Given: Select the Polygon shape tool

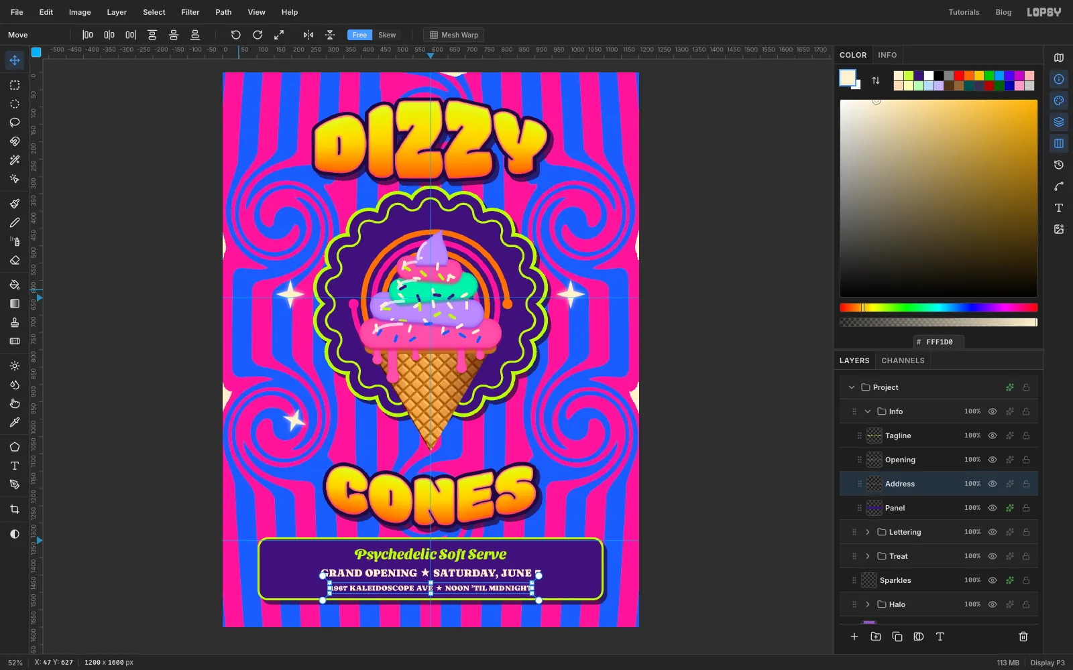Looking at the screenshot, I should tap(15, 447).
